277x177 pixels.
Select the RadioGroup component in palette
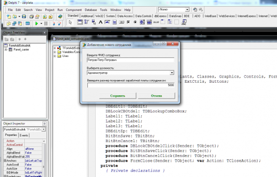pyautogui.click(x=170, y=22)
